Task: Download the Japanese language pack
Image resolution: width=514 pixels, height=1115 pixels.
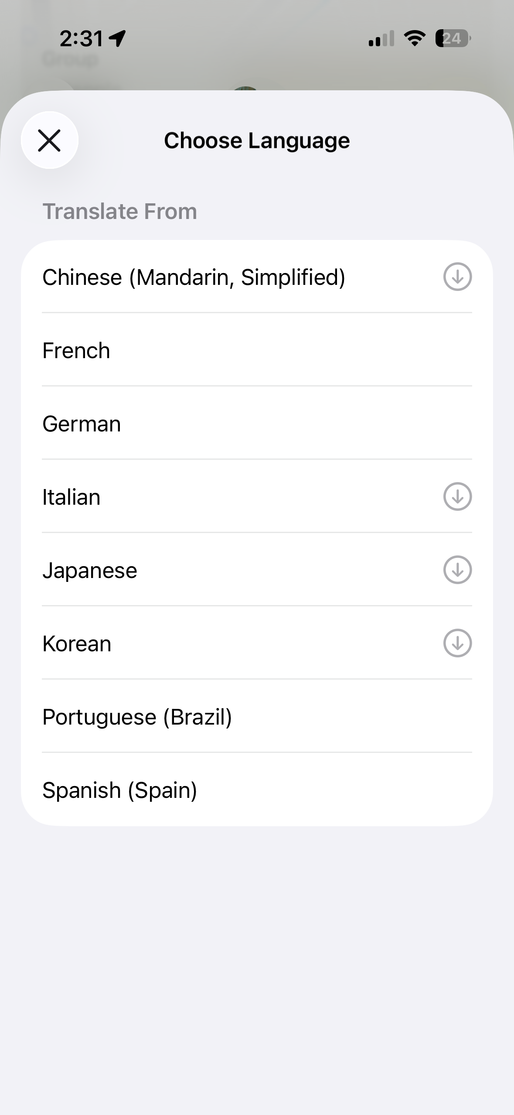Action: (x=457, y=570)
